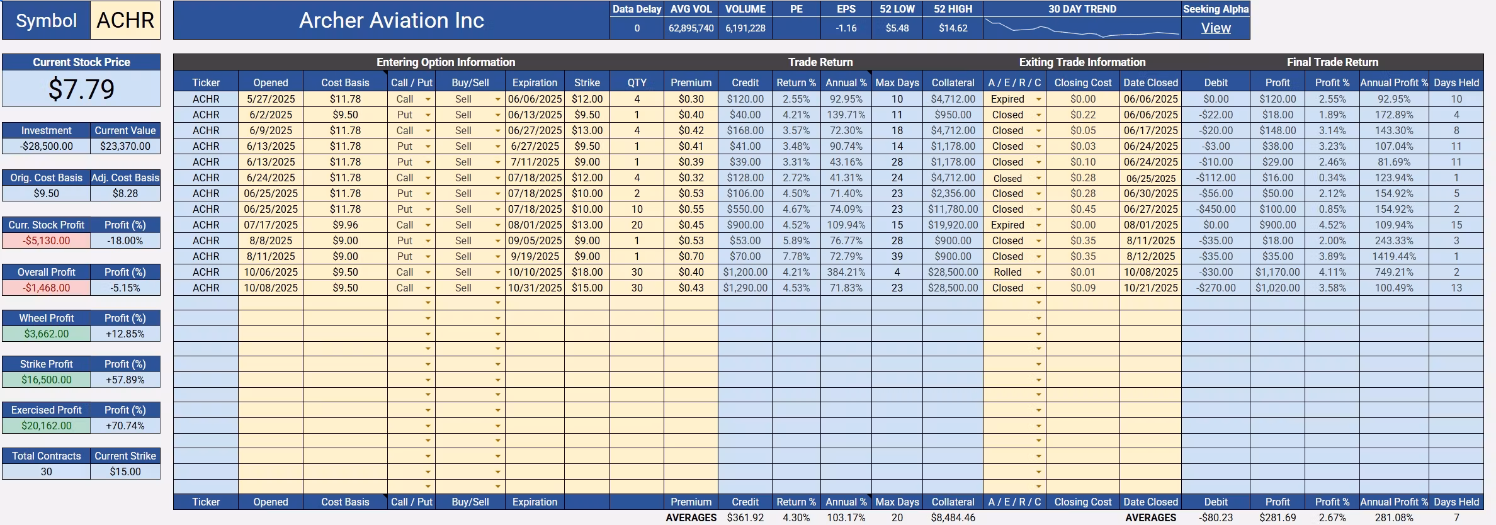Open Buy/Sell dropdown for trade opened 07/17/2025

click(497, 225)
